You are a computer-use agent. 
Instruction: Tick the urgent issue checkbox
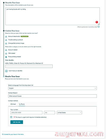point(11,117)
